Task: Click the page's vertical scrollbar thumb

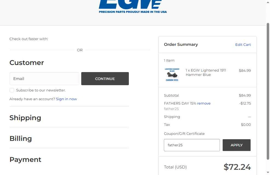Action: pos(268,91)
